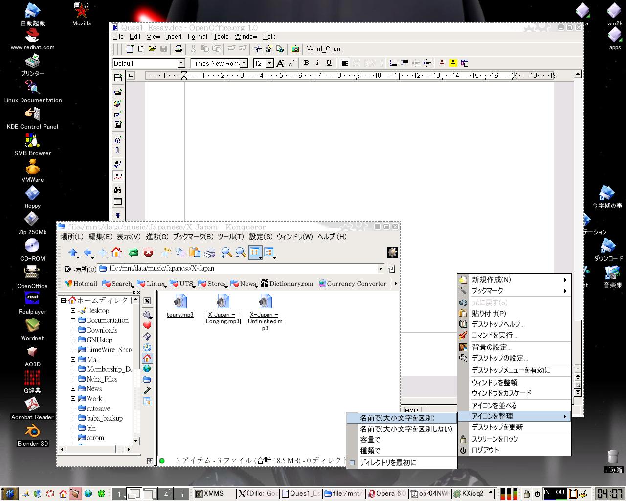Viewport: 626px width, 501px height.
Task: Open the News bookmark folder dropdown
Action: click(x=244, y=284)
